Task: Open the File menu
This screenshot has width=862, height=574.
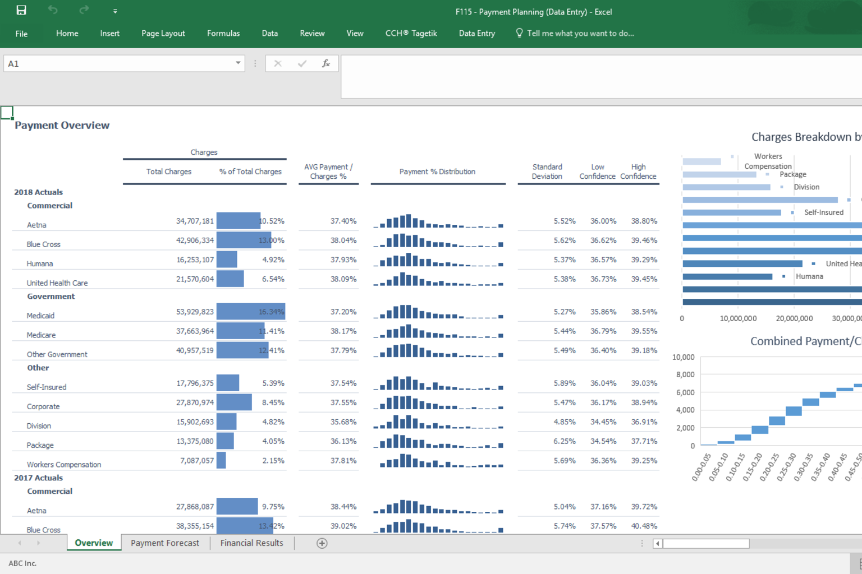Action: pos(21,34)
